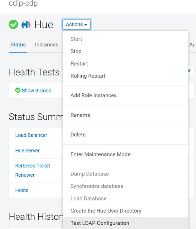Image resolution: width=196 pixels, height=229 pixels.
Task: Select Load Database menu entry
Action: point(125,198)
